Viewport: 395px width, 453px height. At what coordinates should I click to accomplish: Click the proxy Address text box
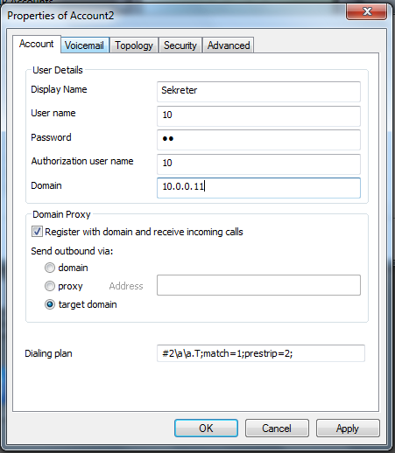(x=258, y=285)
